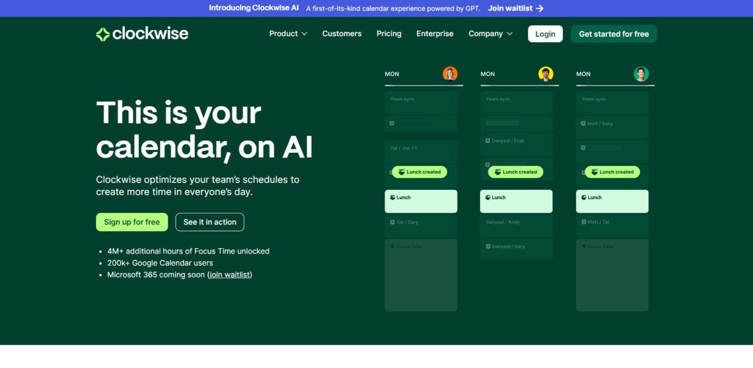
Task: Select the "Danyaal / Andy" event
Action: click(x=517, y=226)
